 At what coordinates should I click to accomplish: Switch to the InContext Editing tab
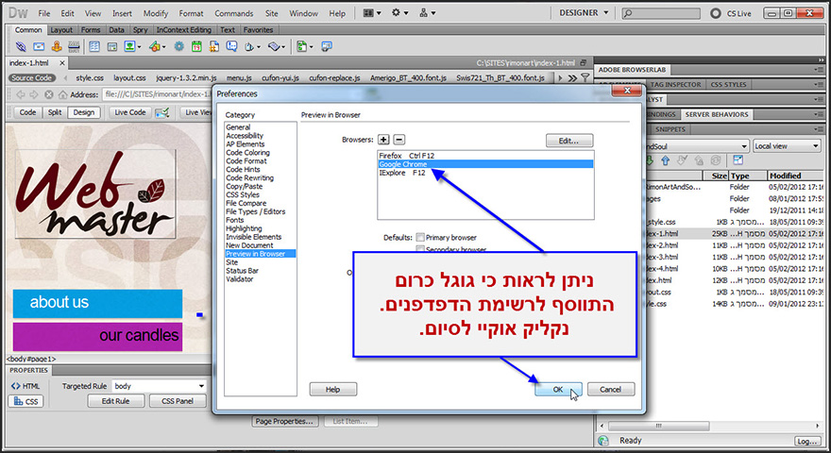(x=184, y=30)
